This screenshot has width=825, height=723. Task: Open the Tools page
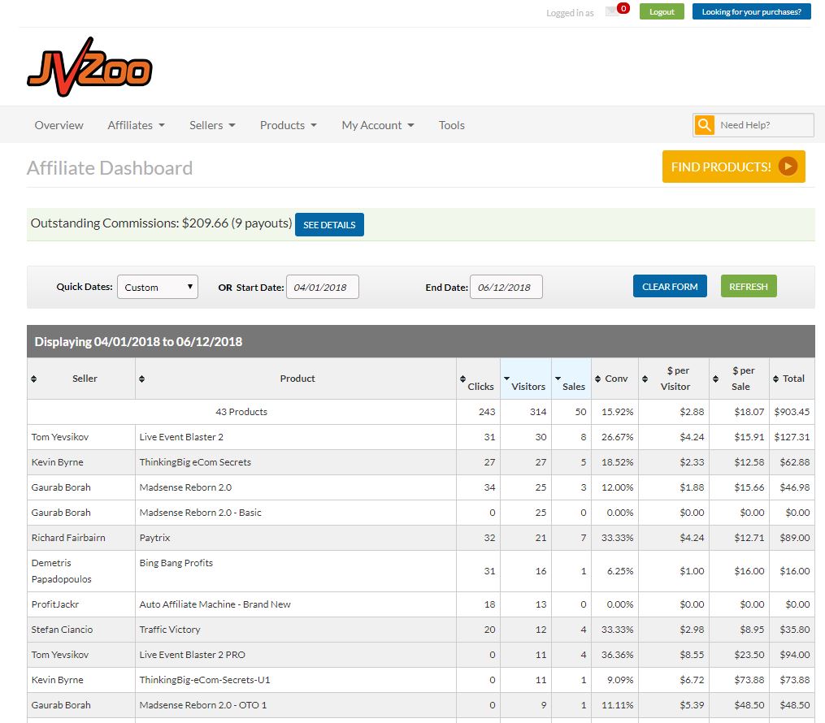(451, 125)
